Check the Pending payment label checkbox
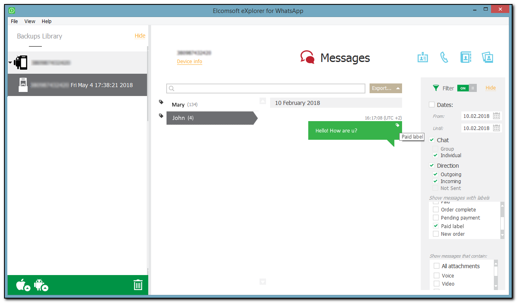 [x=436, y=218]
